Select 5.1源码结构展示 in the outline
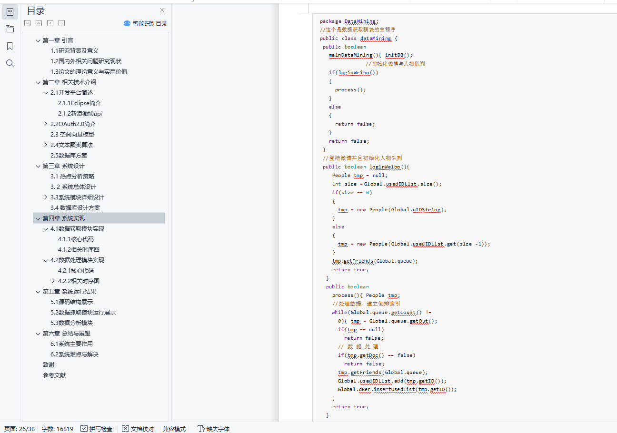617x433 pixels. tap(72, 302)
